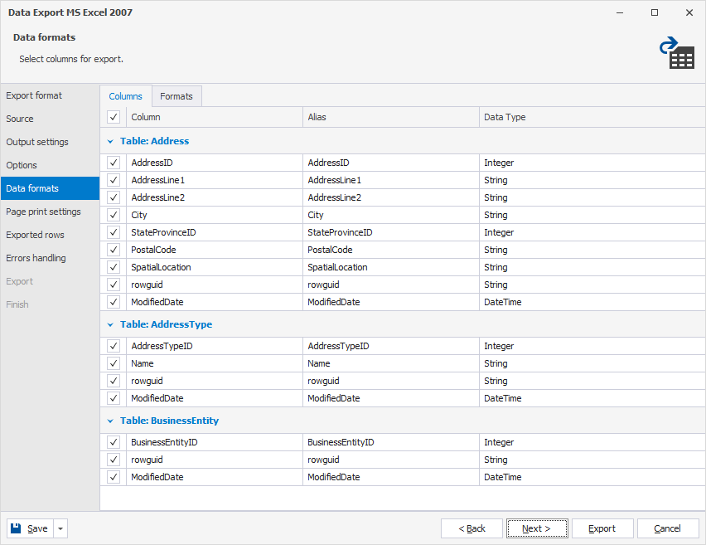Screen dimensions: 706x545
Task: Toggle the Name column checkbox
Action: (114, 363)
